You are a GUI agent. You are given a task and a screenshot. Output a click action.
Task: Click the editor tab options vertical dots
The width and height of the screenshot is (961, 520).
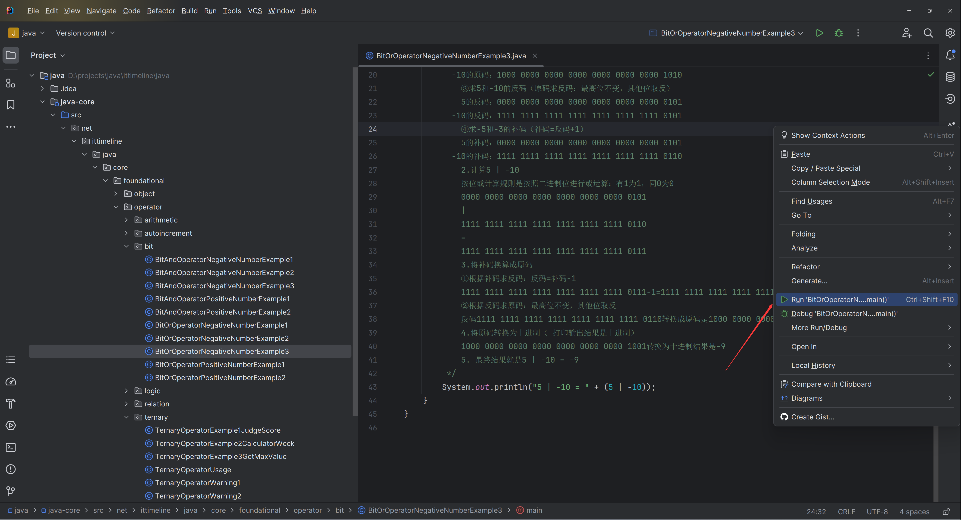928,56
